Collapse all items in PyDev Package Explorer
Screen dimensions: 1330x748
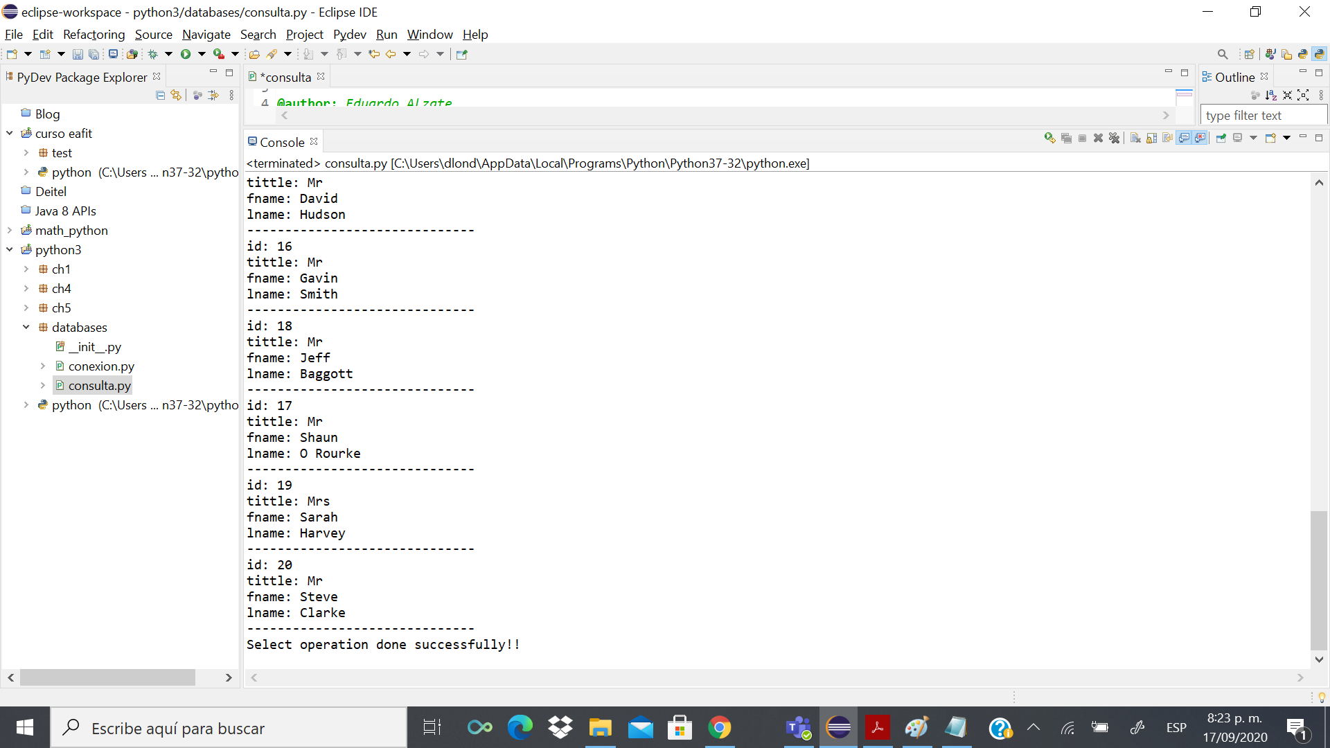pyautogui.click(x=160, y=96)
